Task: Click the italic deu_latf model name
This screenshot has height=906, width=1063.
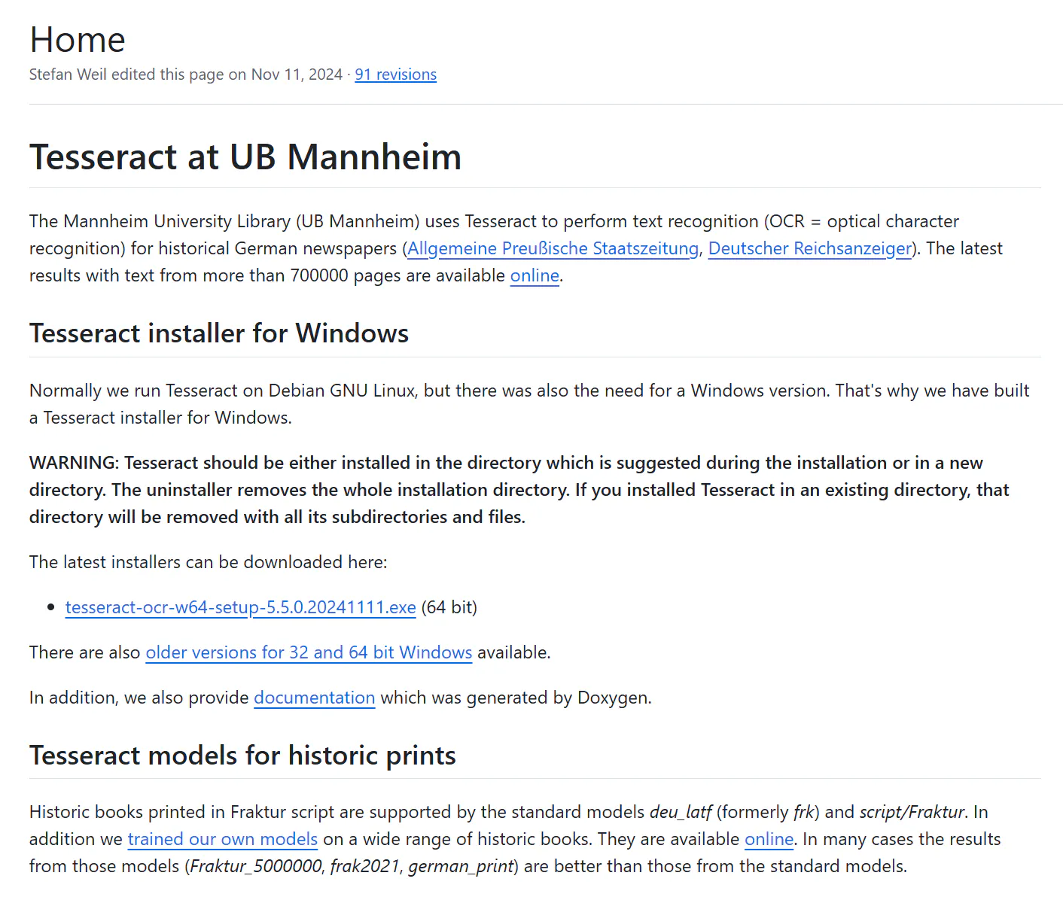Action: [680, 812]
